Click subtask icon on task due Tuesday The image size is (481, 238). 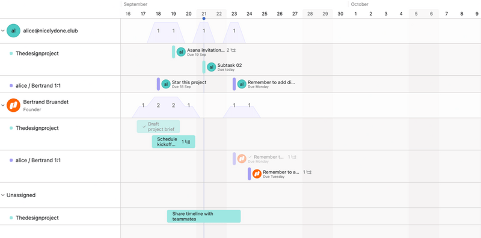pyautogui.click(x=309, y=172)
